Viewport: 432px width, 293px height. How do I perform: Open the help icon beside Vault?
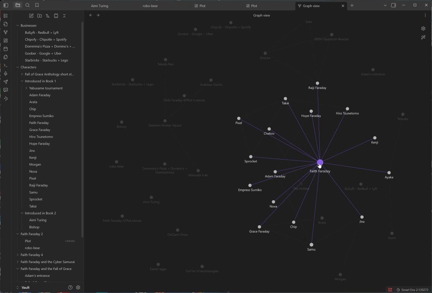[70, 288]
